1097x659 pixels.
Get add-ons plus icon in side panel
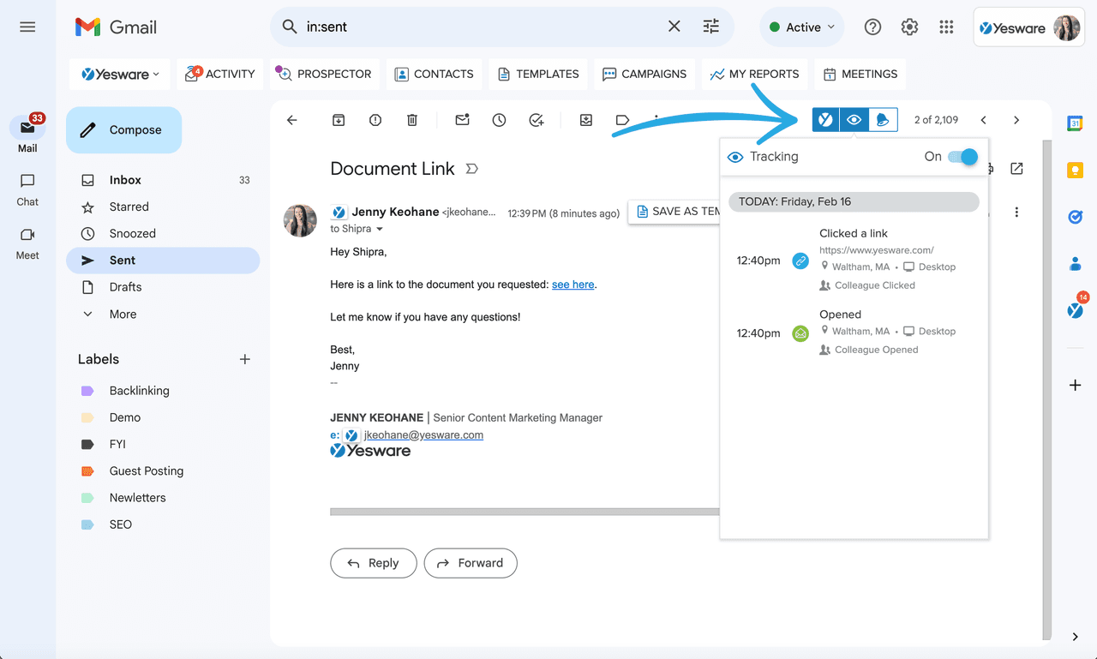point(1075,386)
